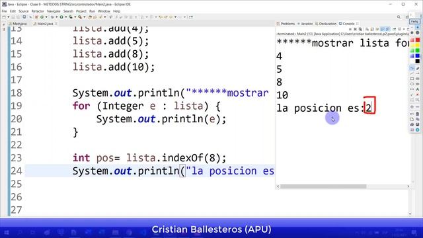This screenshot has height=238, width=423.
Task: Click the console scroll right arrow
Action: click(408, 186)
